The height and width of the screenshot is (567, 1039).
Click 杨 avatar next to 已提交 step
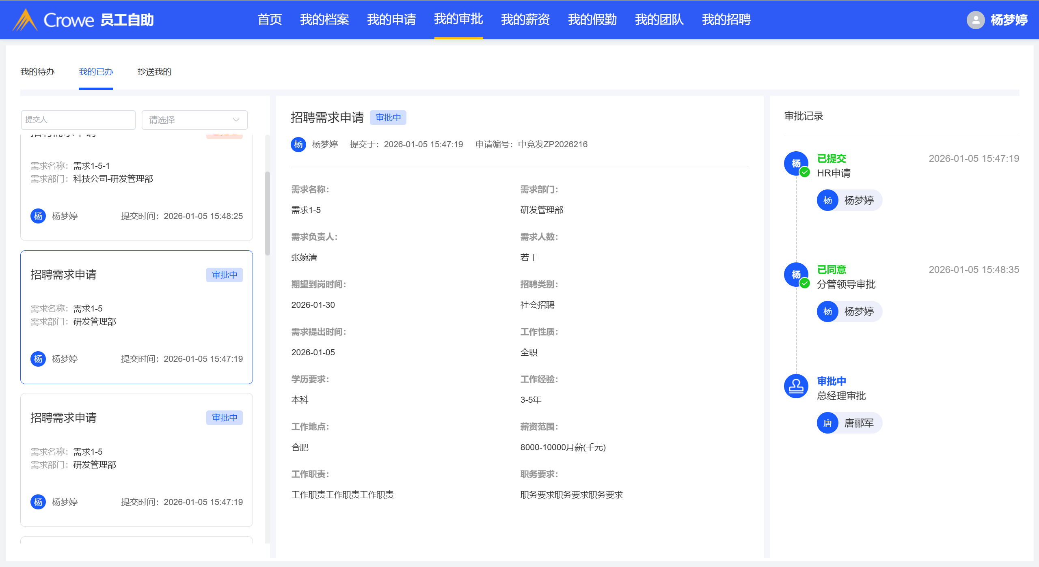coord(796,163)
